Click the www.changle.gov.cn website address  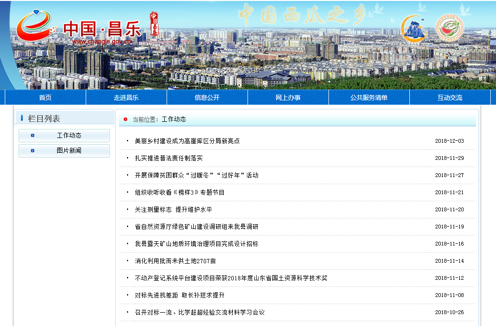pos(101,41)
